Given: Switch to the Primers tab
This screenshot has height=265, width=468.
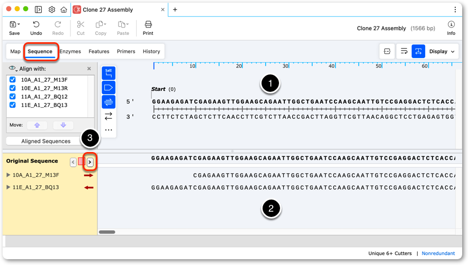Looking at the screenshot, I should tap(126, 51).
